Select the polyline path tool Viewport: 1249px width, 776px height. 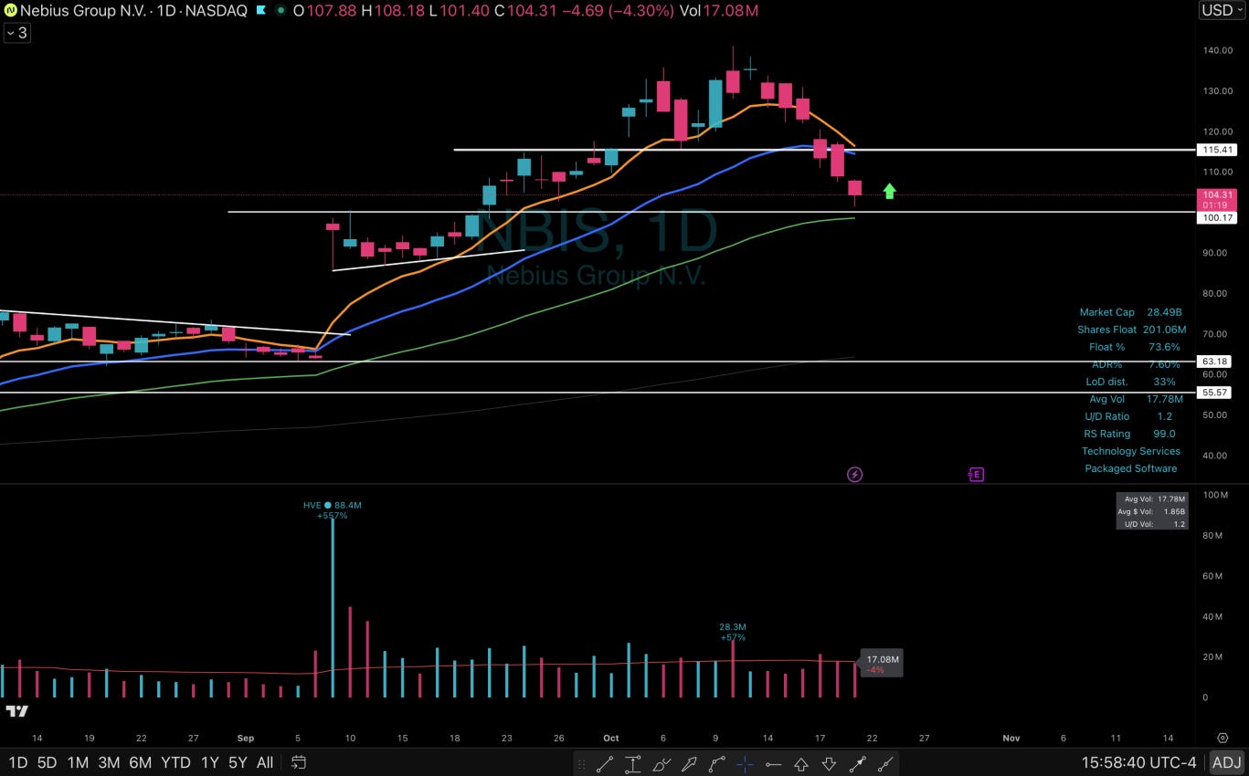pyautogui.click(x=717, y=764)
